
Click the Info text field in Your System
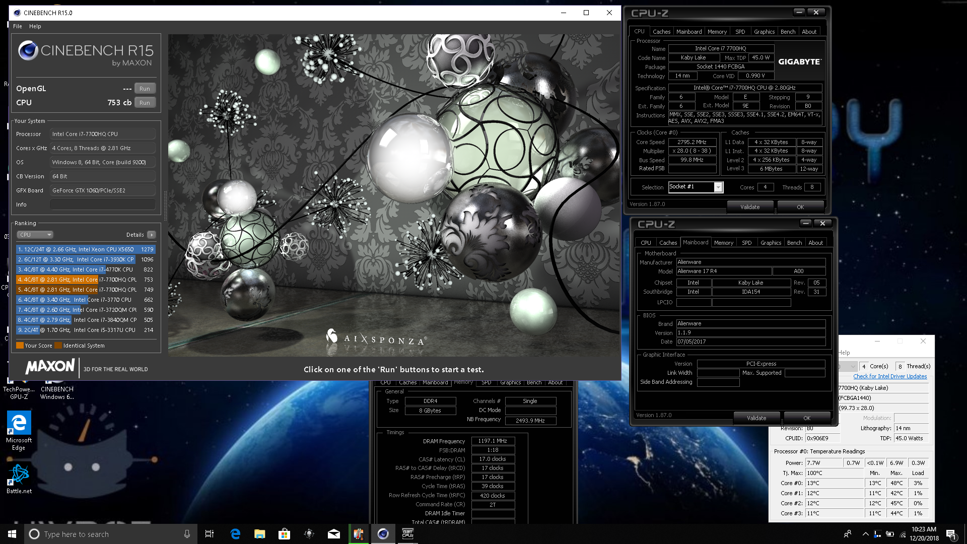[103, 205]
